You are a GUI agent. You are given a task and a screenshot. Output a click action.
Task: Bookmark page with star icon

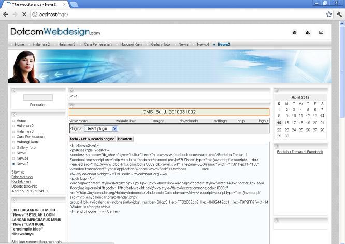click(329, 15)
